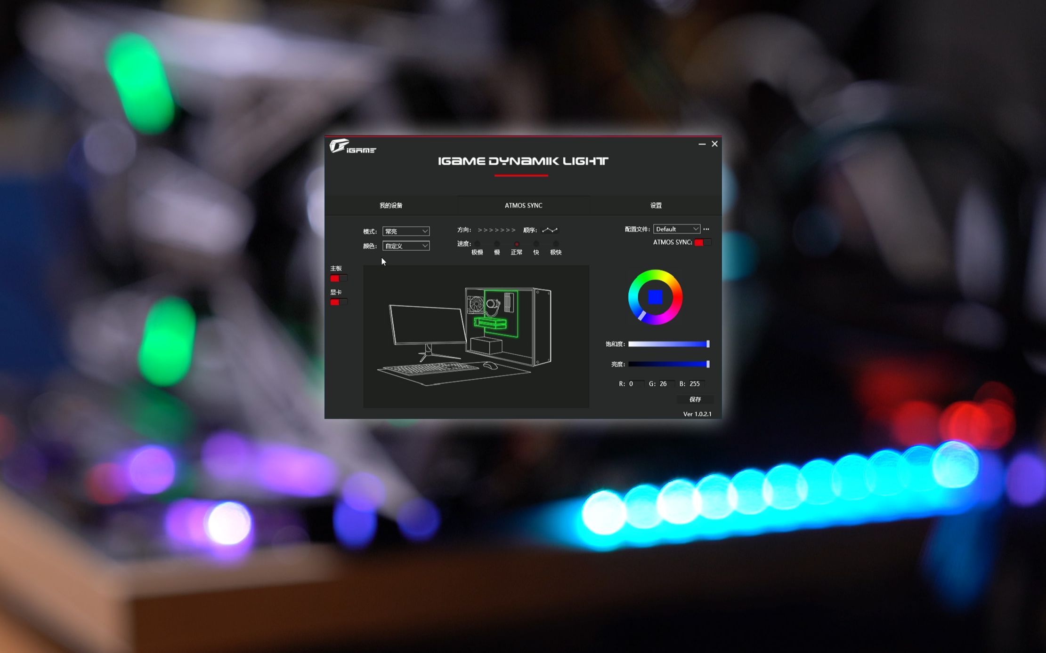Open the 设置 settings tab
Screen dimensions: 1046x653
pos(656,206)
